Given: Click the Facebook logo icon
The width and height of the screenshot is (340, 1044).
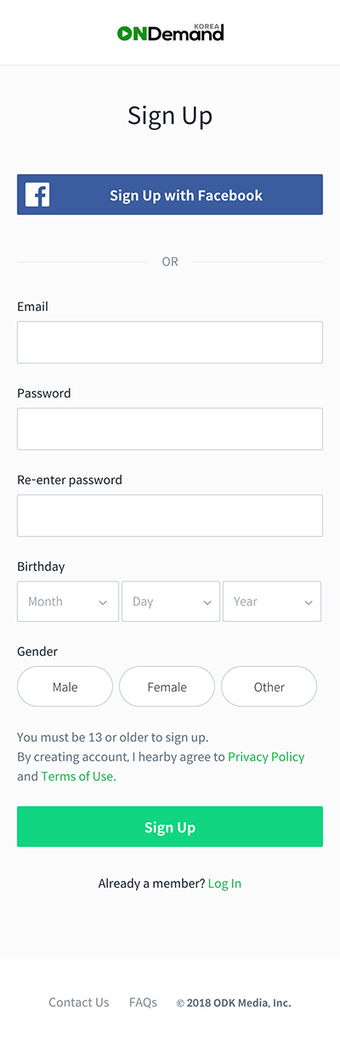Looking at the screenshot, I should 37,195.
